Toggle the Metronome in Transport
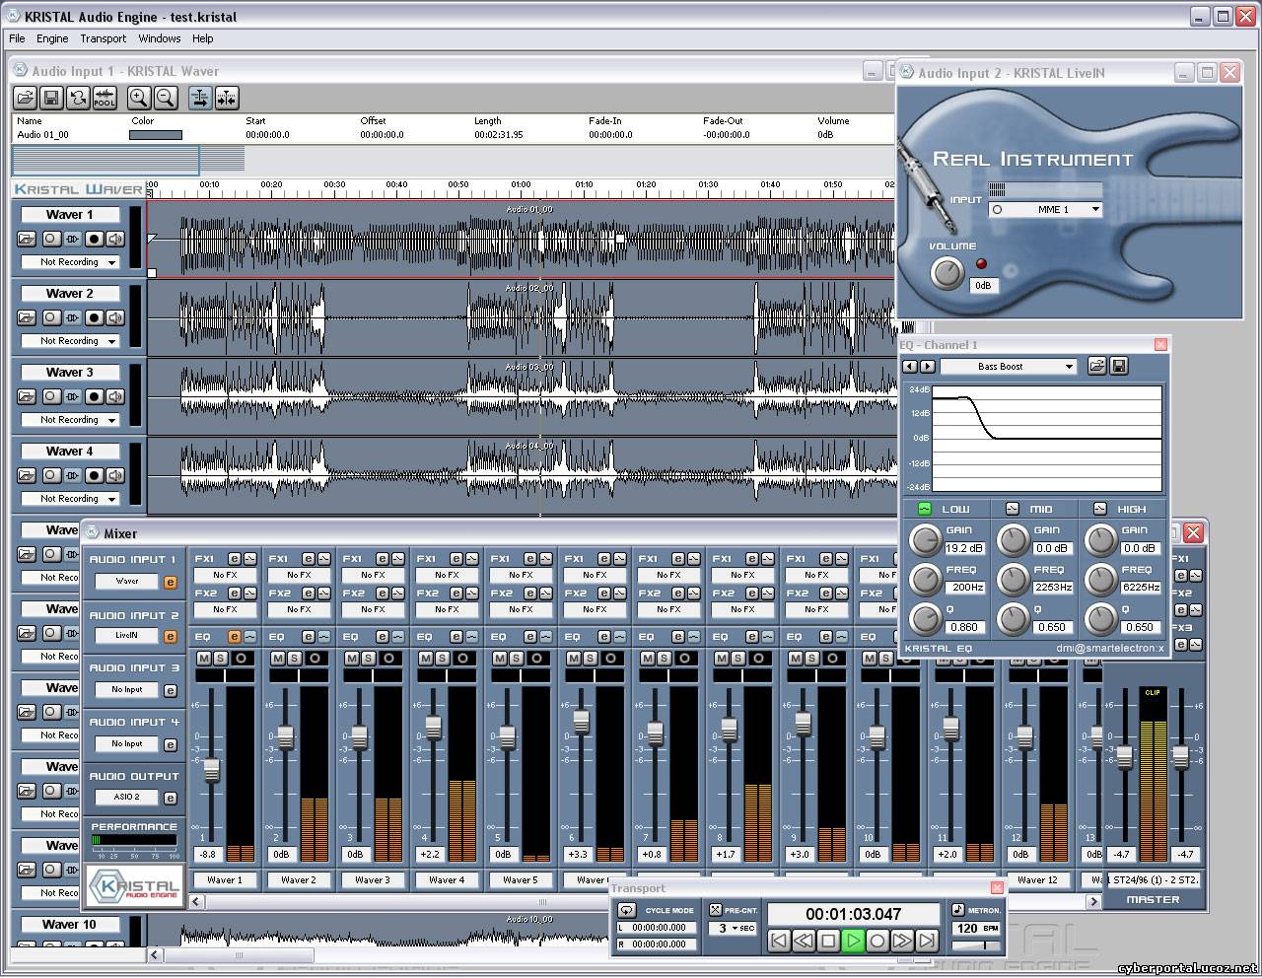This screenshot has width=1262, height=978. click(x=958, y=910)
